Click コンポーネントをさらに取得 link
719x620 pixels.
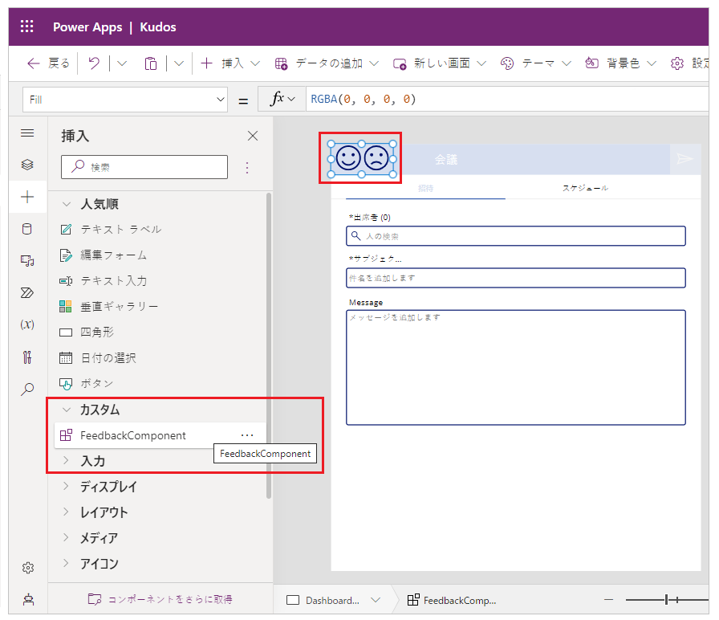tap(160, 599)
